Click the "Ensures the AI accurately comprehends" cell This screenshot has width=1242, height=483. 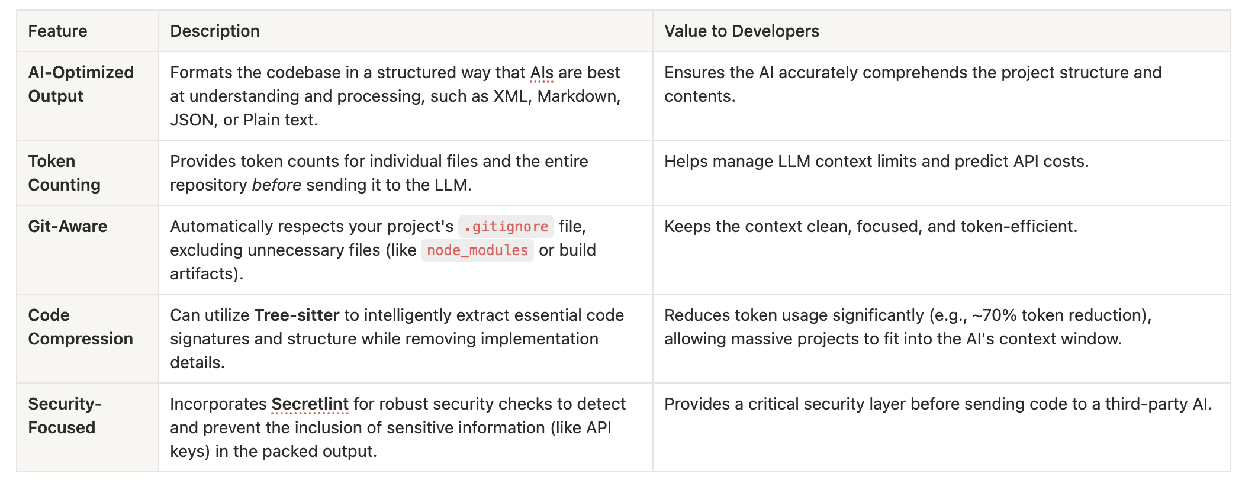tap(912, 84)
